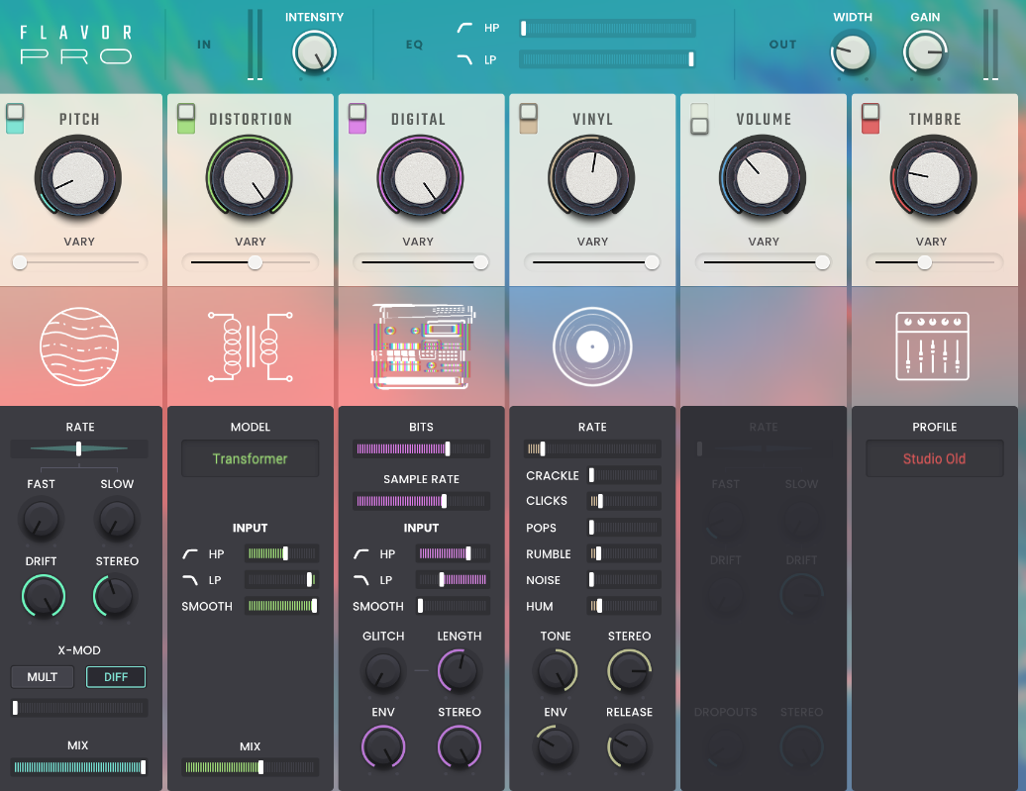Click the Vinyl Rumble slider
1026x791 pixels.
click(625, 553)
